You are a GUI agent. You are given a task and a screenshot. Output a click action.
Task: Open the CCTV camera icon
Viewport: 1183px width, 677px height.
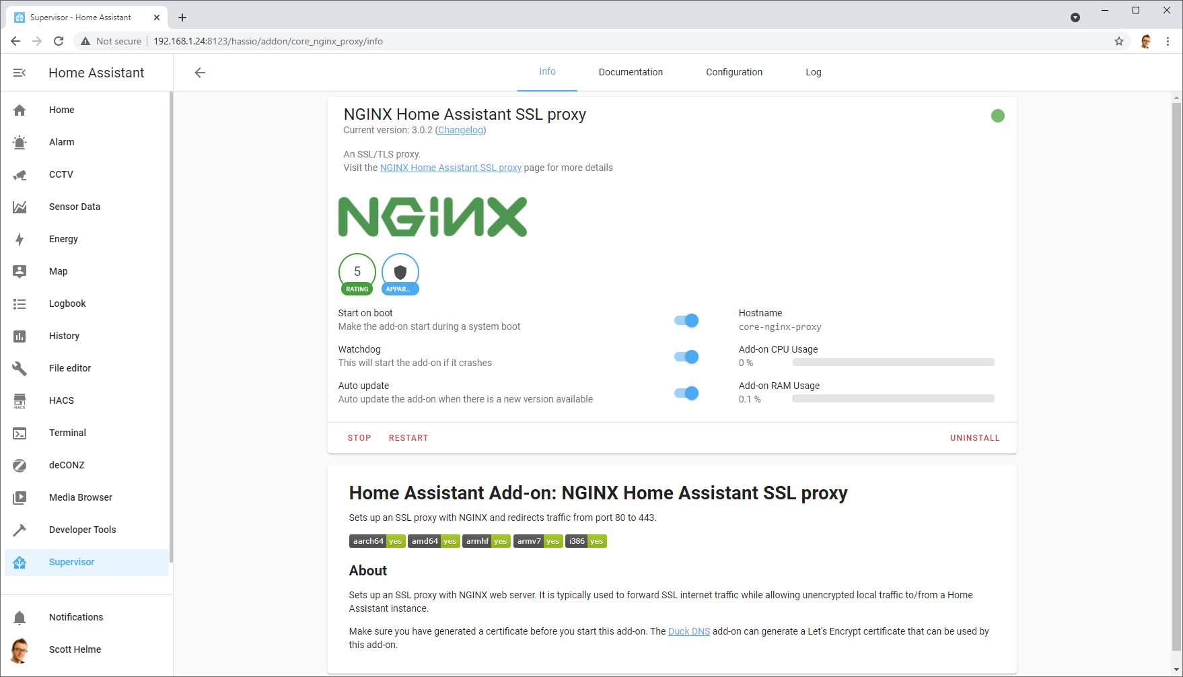click(20, 175)
